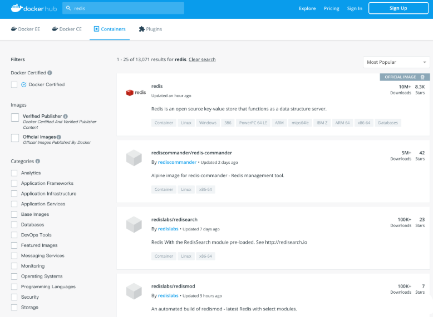Viewport: 433px width, 317px height.
Task: Tick the Official Images checkbox
Action: point(15,138)
